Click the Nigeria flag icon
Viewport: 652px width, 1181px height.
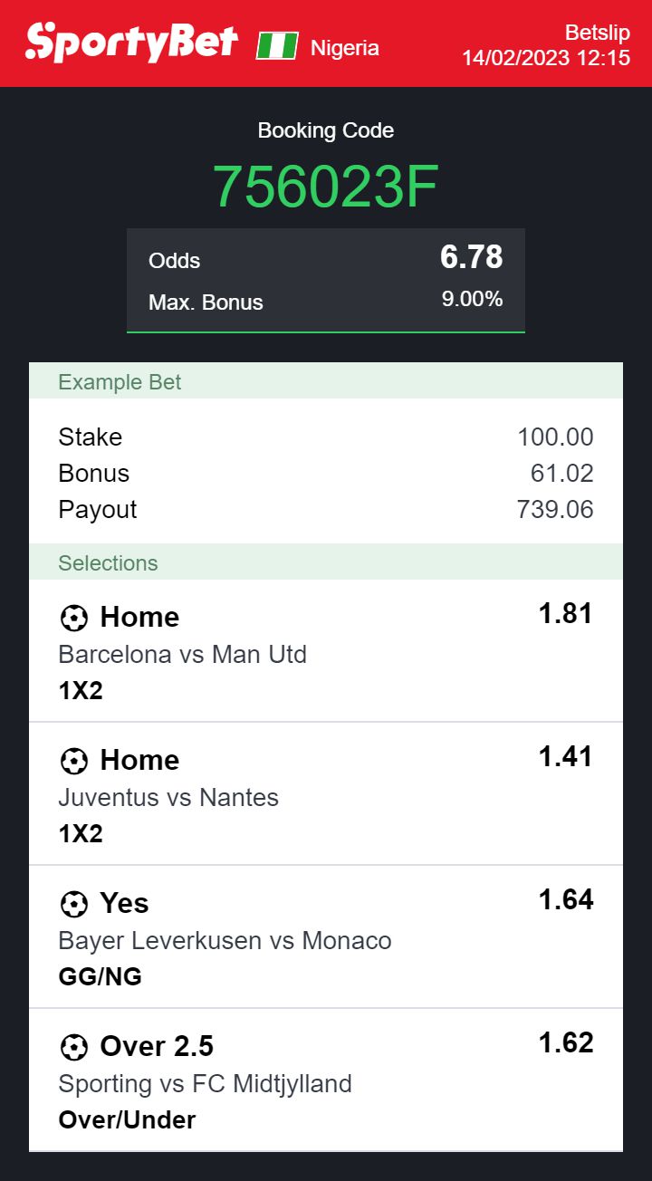[277, 46]
